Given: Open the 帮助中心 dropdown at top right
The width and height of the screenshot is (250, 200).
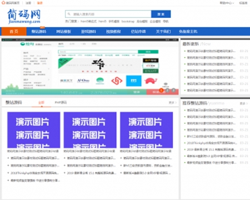Looking at the screenshot, I should [x=227, y=3].
